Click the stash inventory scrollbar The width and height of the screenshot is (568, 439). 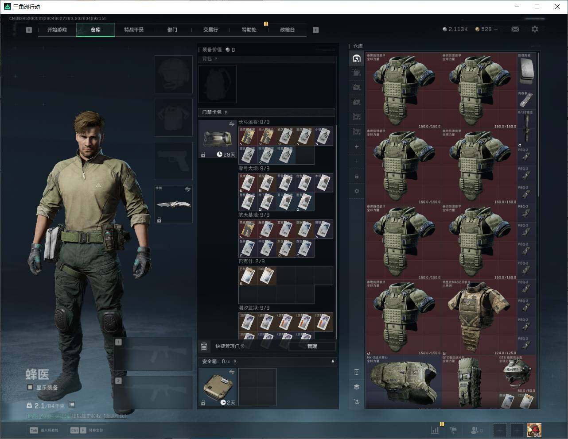(x=538, y=125)
